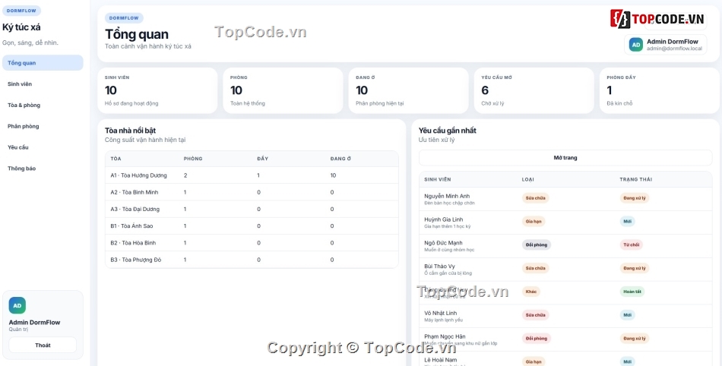
Task: Click the Đang xử lý status for Phạm Ngọc Hân
Action: click(634, 339)
